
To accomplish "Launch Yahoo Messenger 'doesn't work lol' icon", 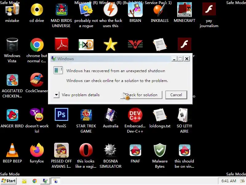I will pos(37,114).
